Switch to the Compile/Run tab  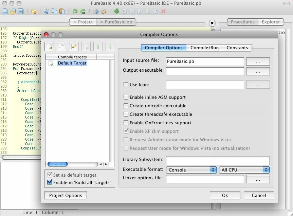205,48
